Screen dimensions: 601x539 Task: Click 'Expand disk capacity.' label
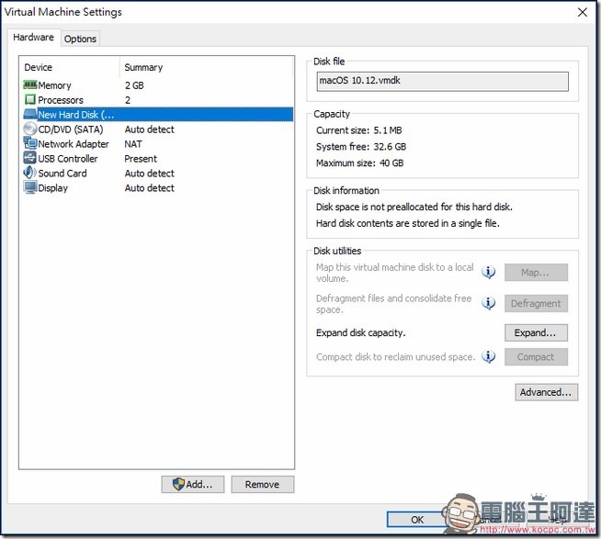tap(360, 332)
